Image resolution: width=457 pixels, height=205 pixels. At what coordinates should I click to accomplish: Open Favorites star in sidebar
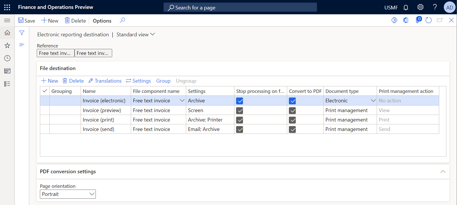click(x=7, y=45)
